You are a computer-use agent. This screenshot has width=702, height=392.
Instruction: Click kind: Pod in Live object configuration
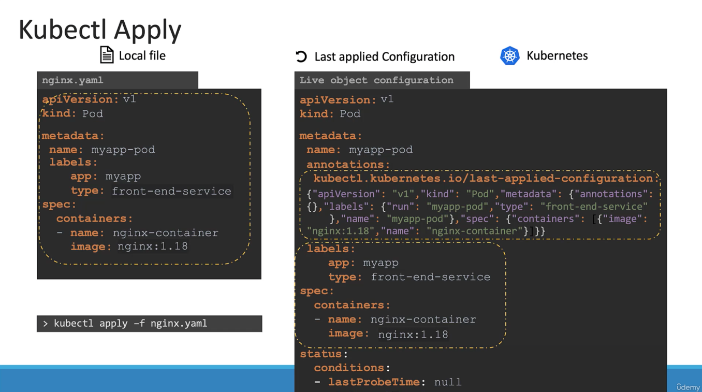(x=330, y=114)
